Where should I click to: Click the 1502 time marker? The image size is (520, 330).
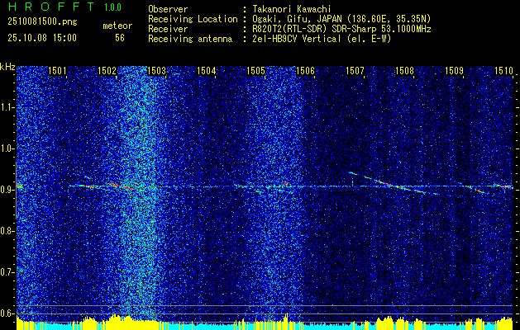click(x=107, y=70)
